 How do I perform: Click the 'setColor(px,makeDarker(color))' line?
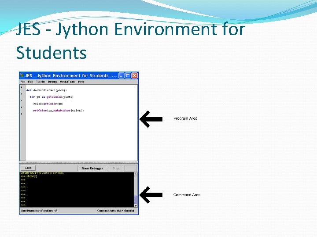click(x=59, y=111)
